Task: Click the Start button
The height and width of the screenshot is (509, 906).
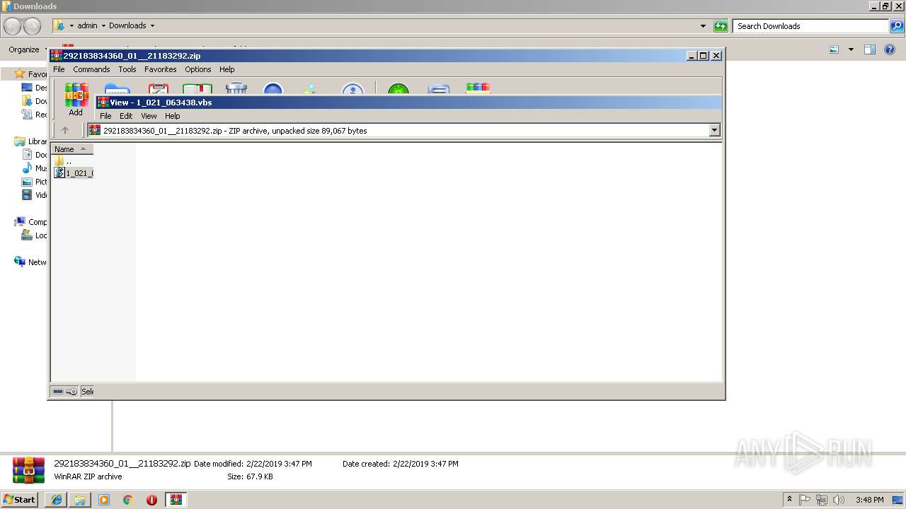Action: (19, 499)
